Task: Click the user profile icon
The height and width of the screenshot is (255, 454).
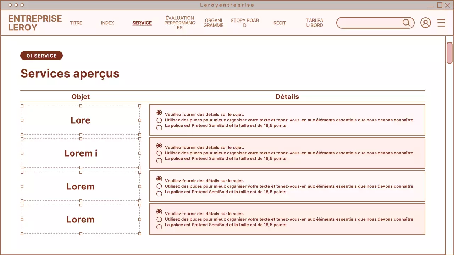Action: (x=426, y=23)
